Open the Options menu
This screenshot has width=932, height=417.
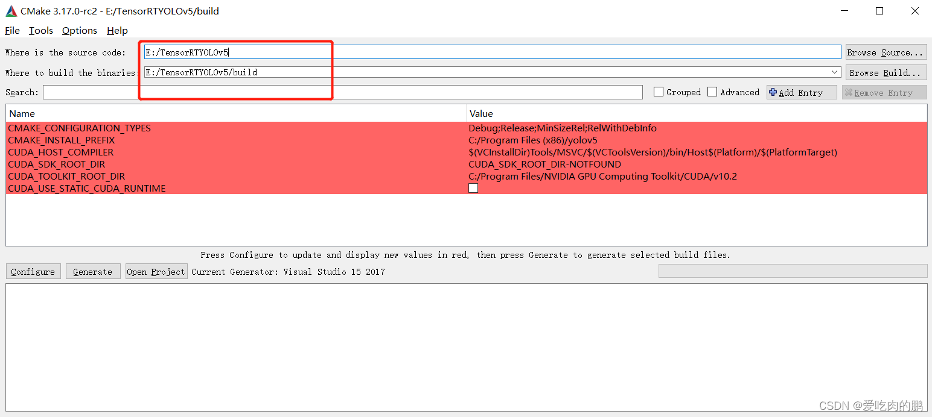click(x=79, y=30)
